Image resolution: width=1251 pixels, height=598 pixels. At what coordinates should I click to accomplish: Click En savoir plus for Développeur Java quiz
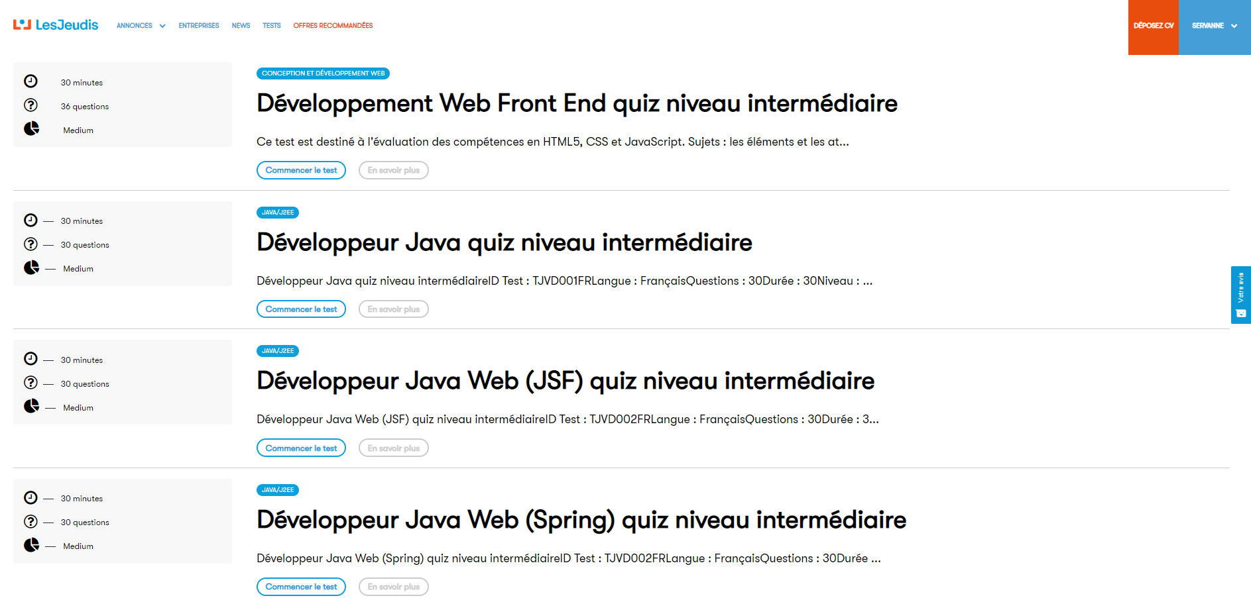tap(393, 309)
